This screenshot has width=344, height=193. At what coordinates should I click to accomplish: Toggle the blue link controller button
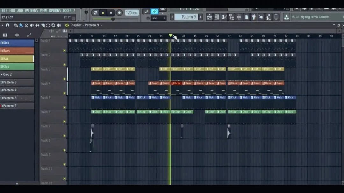154,11
